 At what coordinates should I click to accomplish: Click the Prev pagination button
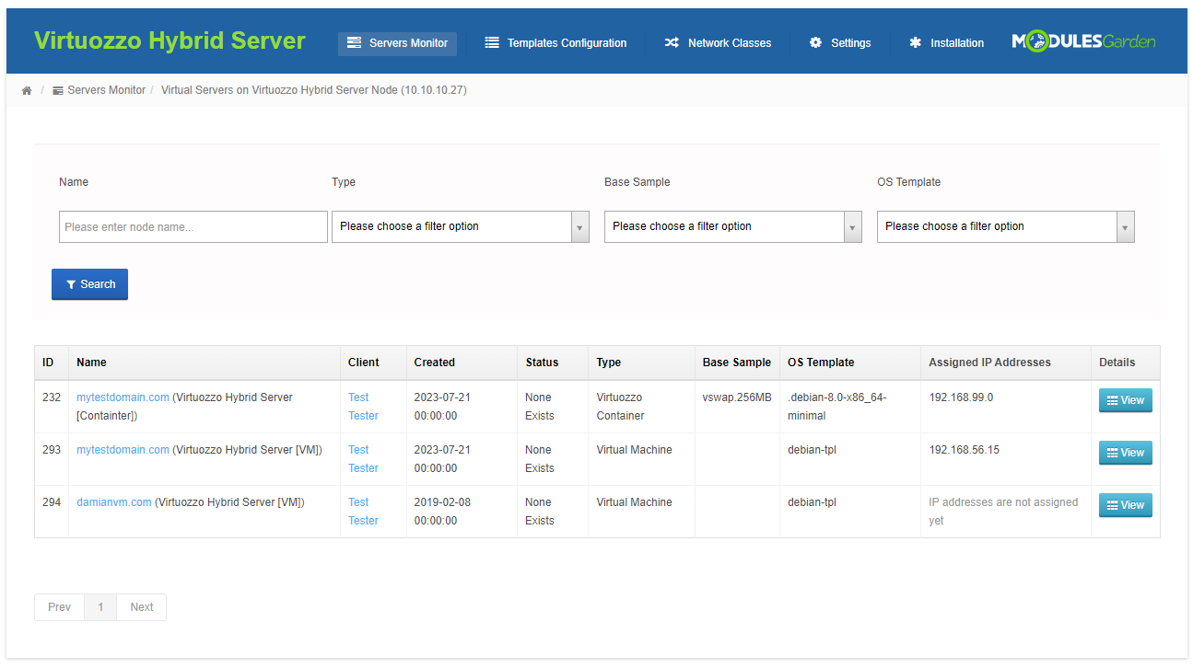coord(59,607)
